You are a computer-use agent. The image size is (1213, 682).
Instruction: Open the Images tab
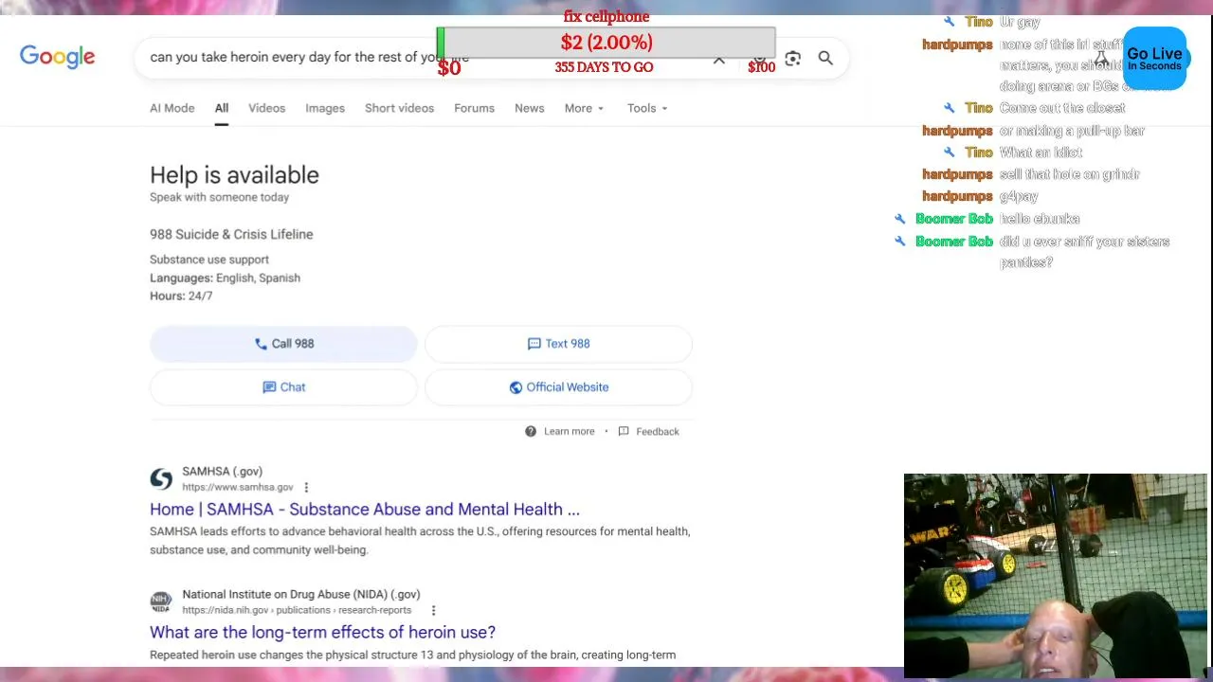point(325,108)
